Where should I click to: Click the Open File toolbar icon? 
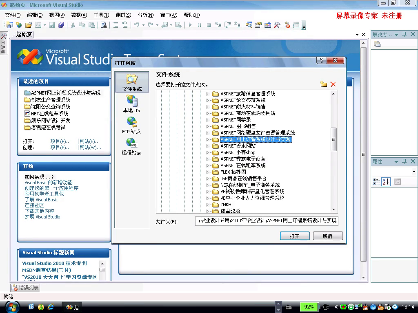coord(28,25)
